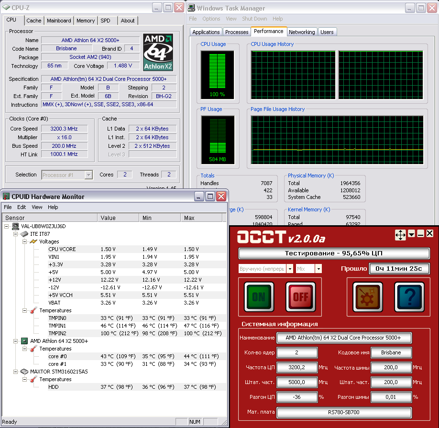
Task: Open Task Manager Shut Down menu
Action: click(254, 19)
